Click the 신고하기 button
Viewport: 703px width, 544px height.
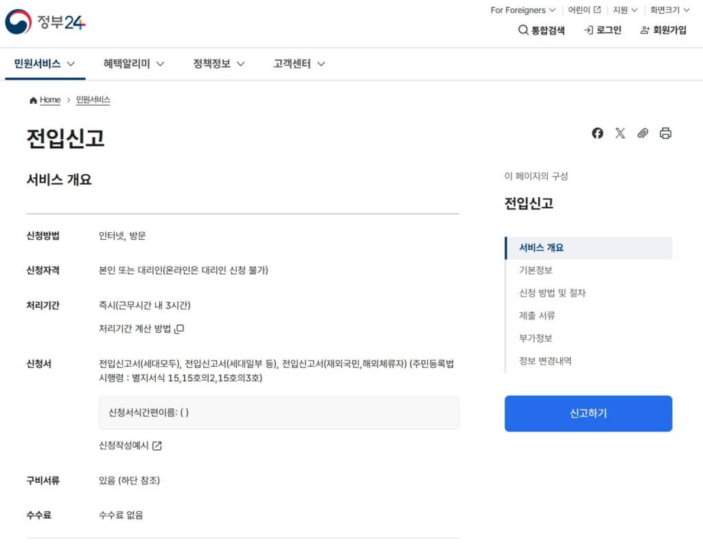[x=588, y=413]
